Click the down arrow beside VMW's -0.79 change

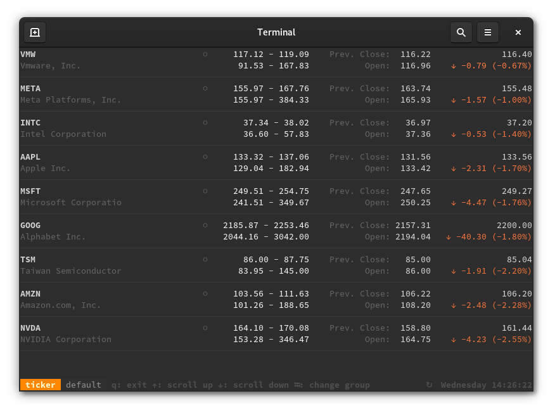point(454,66)
